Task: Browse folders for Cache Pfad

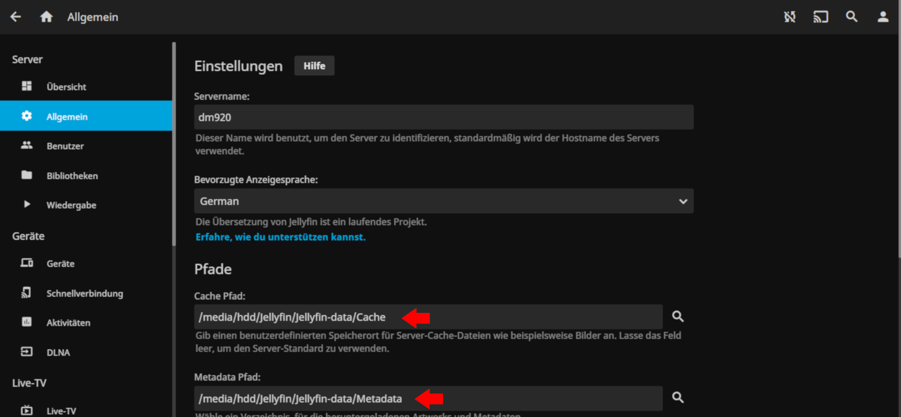Action: (678, 317)
